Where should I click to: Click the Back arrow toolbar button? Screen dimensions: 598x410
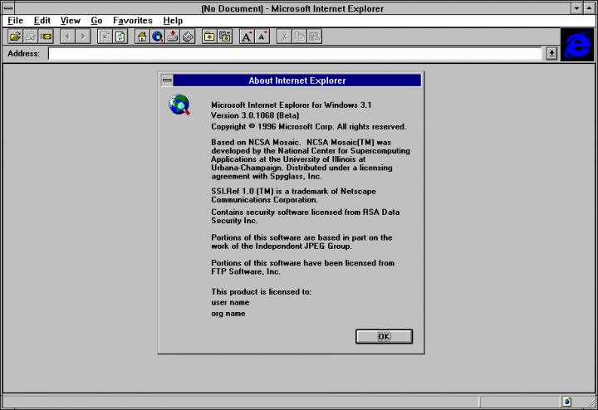point(67,37)
